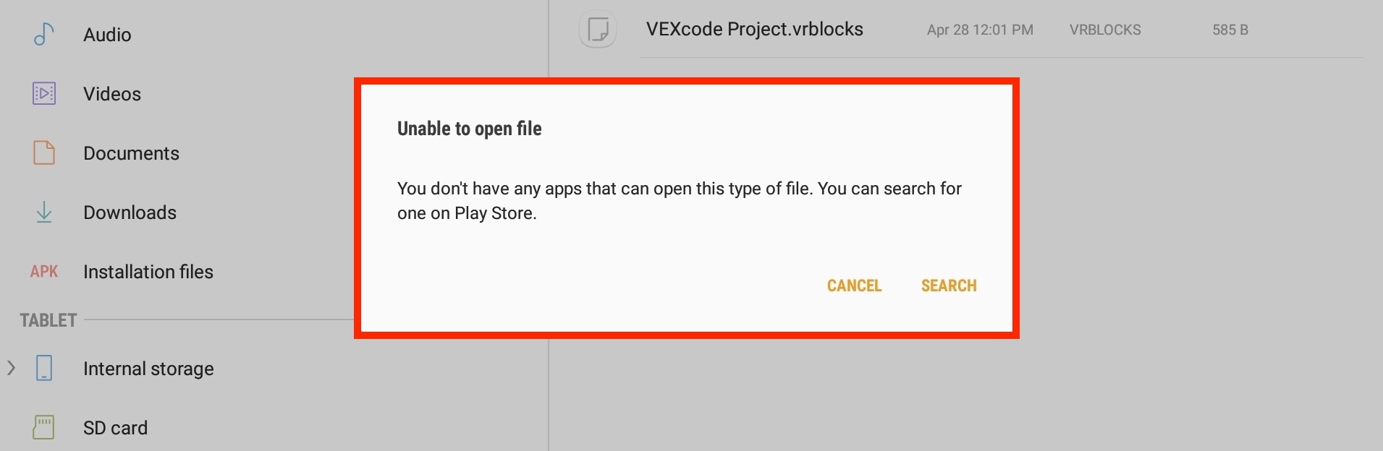
Task: Click the Apr 28 timestamp text
Action: (981, 30)
